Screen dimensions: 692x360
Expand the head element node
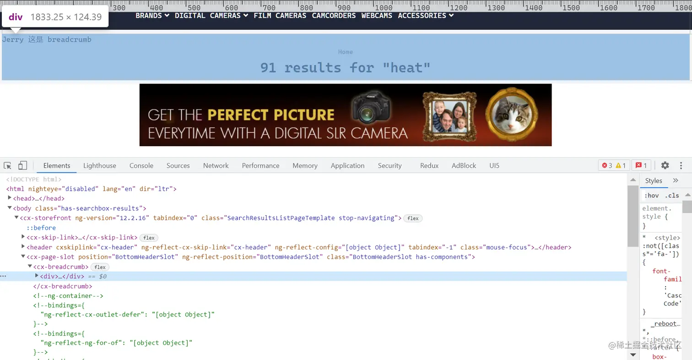10,198
